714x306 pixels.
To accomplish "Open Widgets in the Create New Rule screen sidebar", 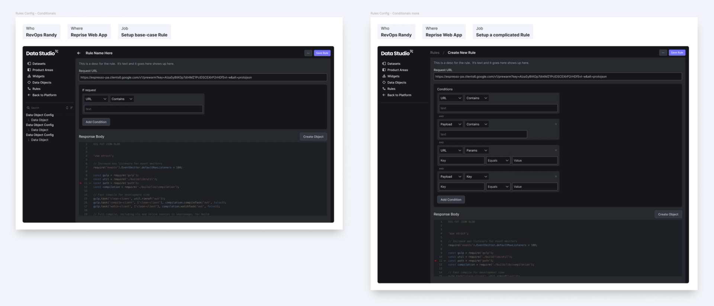I will click(391, 76).
